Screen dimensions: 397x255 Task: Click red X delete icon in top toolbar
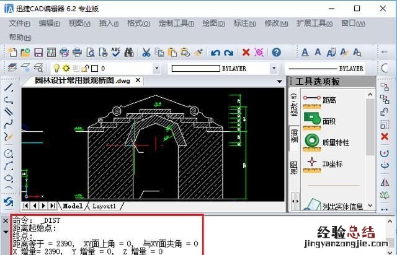click(x=246, y=53)
